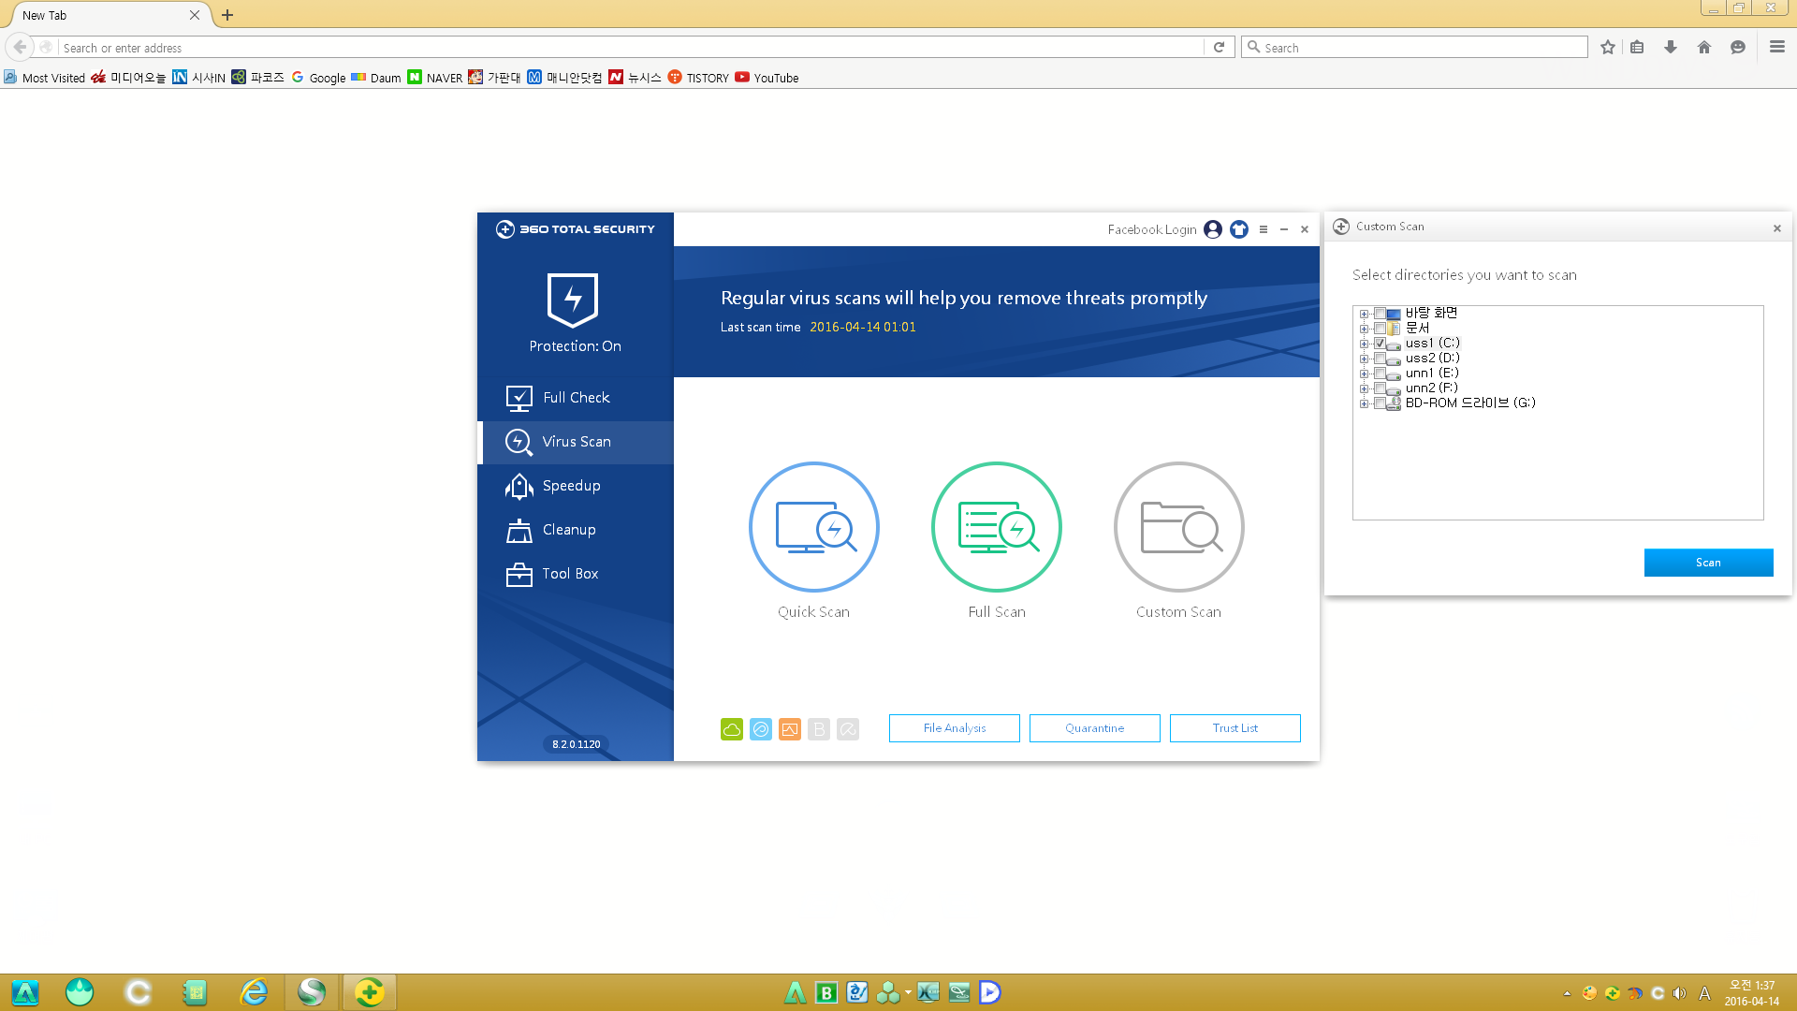
Task: Open the YouTube bookmark
Action: (767, 78)
